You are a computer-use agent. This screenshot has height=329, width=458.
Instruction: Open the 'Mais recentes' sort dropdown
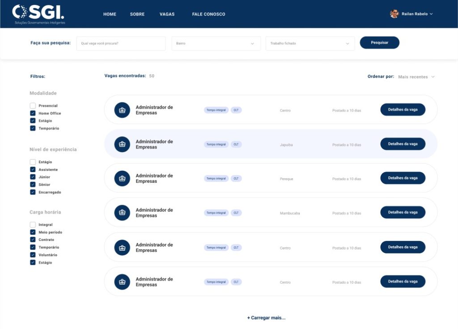tap(416, 77)
